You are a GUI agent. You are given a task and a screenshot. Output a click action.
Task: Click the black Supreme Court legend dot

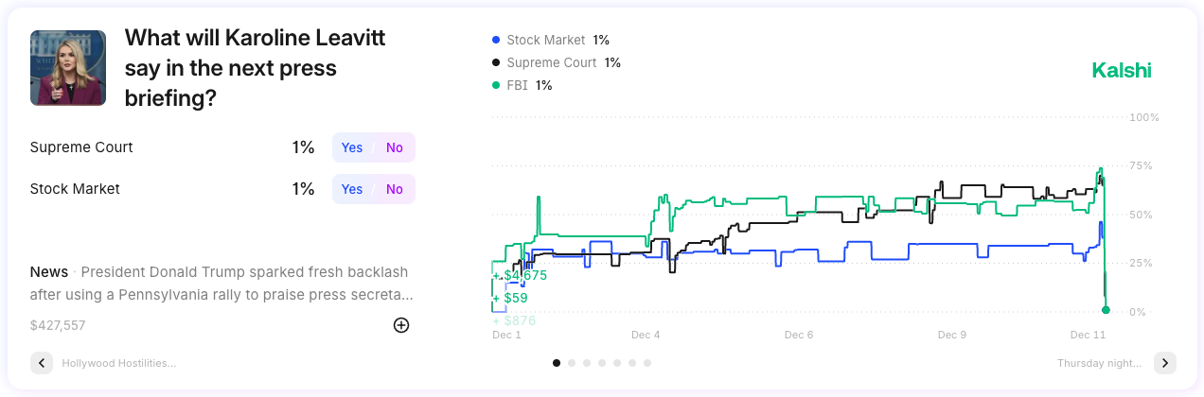(x=496, y=62)
